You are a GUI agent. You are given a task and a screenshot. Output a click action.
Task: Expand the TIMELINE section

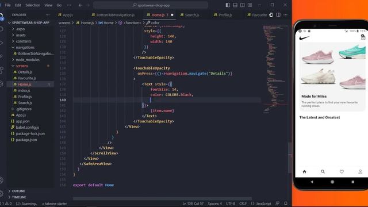(30, 197)
